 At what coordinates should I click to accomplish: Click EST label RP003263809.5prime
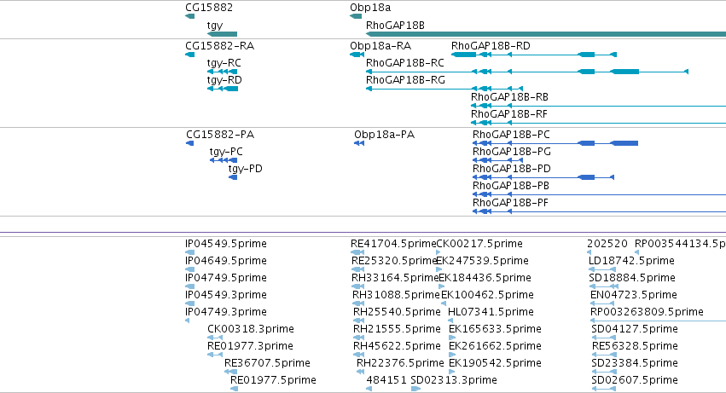coord(647,313)
